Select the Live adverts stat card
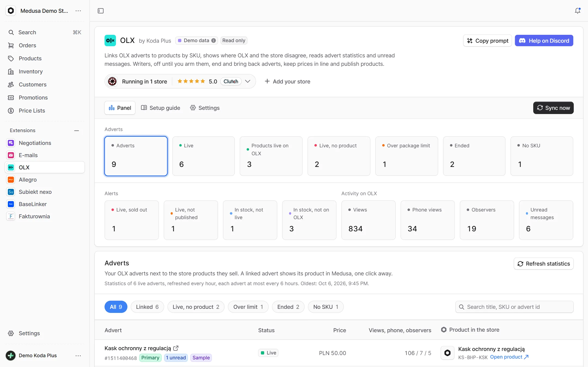 pos(203,156)
